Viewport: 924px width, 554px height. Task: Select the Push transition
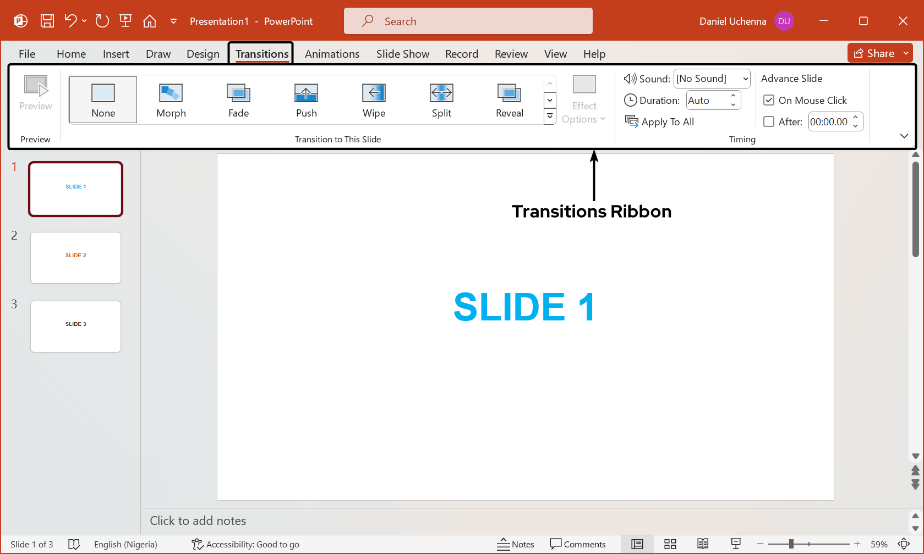[x=306, y=99]
